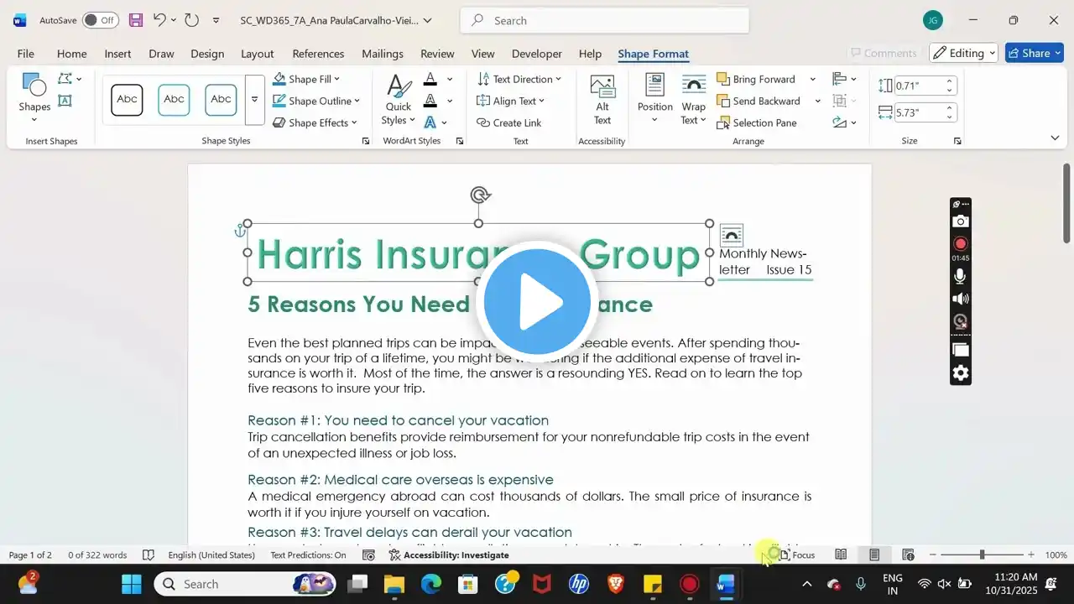The image size is (1074, 604).
Task: Open the Alt Text pane
Action: point(602,99)
